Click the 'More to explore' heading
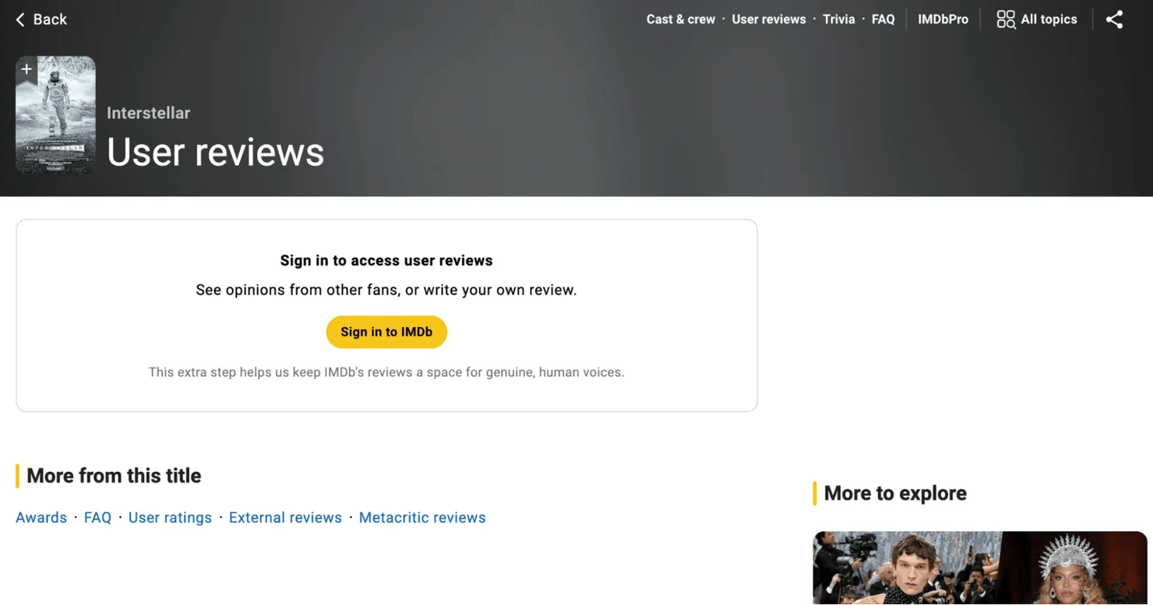This screenshot has width=1153, height=605. [x=895, y=493]
